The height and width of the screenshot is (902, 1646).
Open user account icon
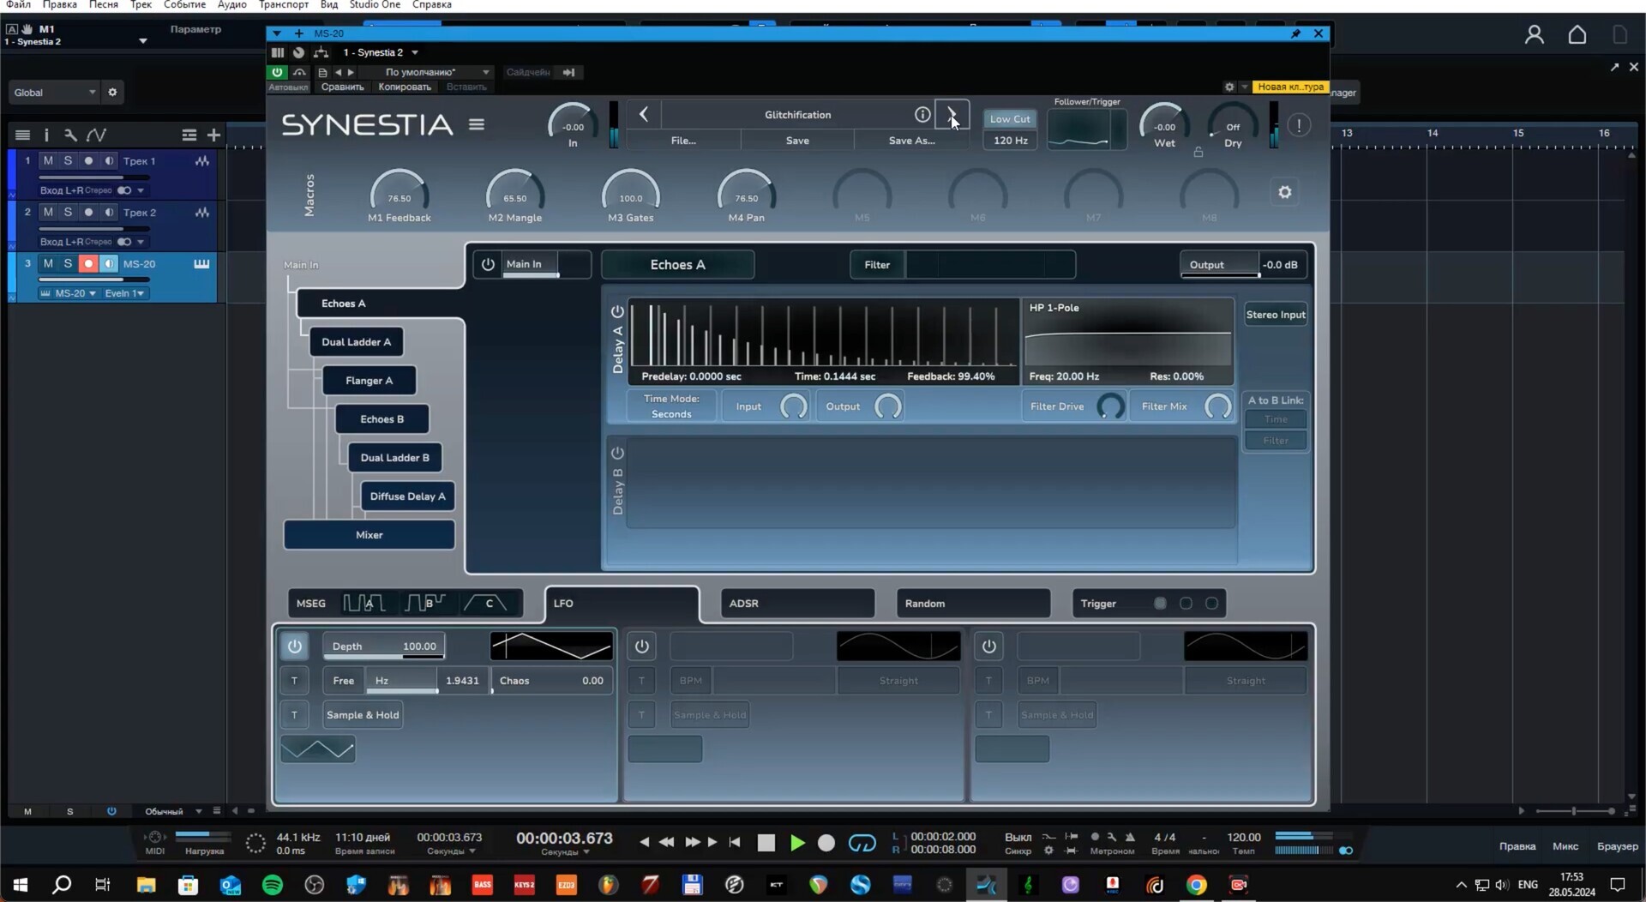pyautogui.click(x=1535, y=34)
